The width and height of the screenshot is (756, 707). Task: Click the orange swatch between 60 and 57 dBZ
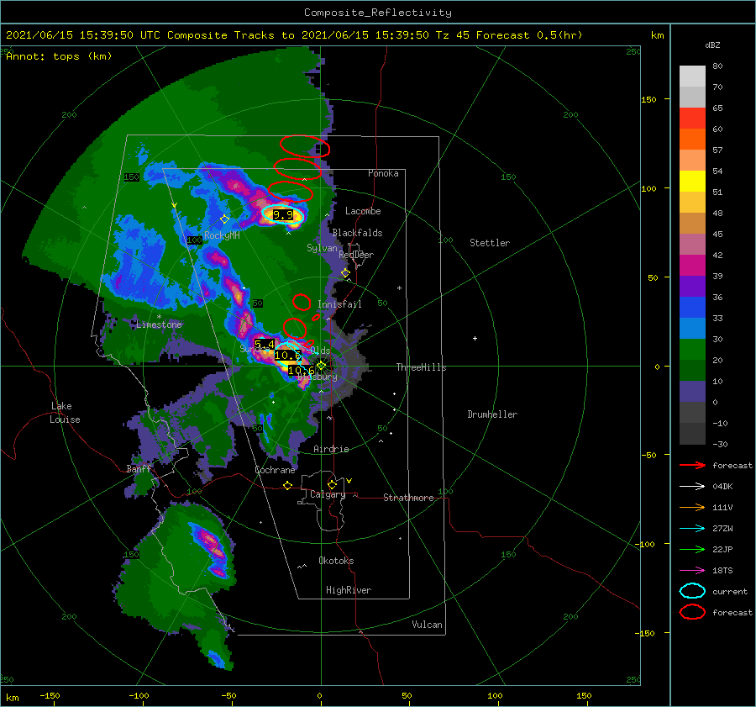[692, 140]
